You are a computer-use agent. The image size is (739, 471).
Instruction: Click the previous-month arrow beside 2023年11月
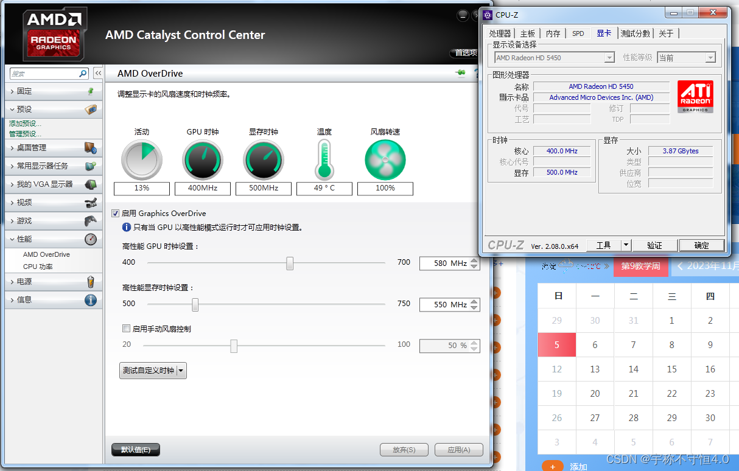(680, 266)
